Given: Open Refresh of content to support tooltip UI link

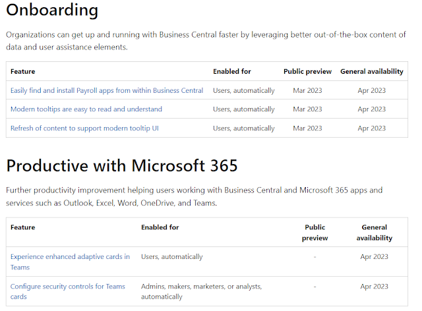Looking at the screenshot, I should [84, 128].
